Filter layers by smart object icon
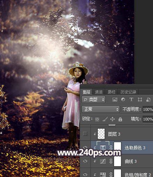The image size is (153, 177). [x=148, y=100]
